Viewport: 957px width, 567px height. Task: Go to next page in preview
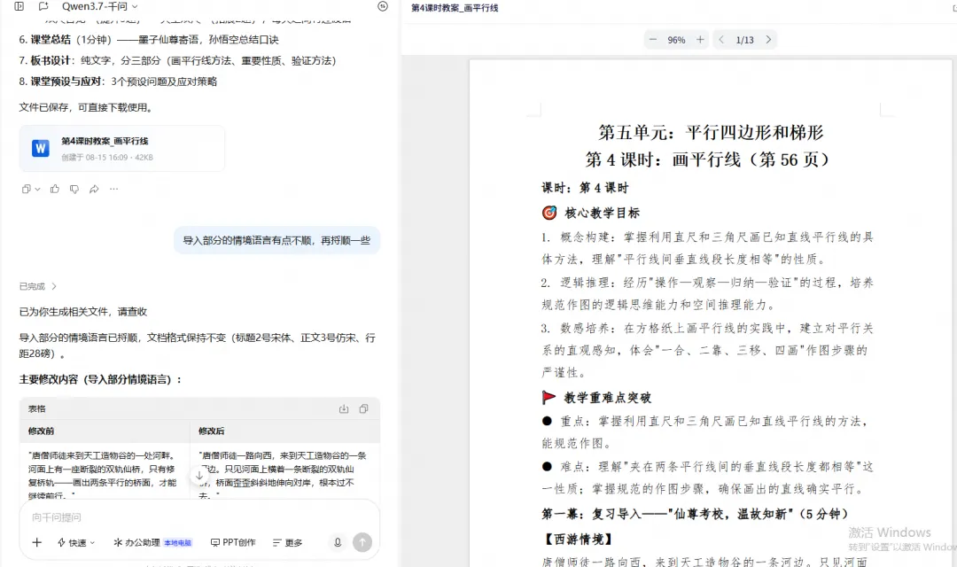point(768,40)
